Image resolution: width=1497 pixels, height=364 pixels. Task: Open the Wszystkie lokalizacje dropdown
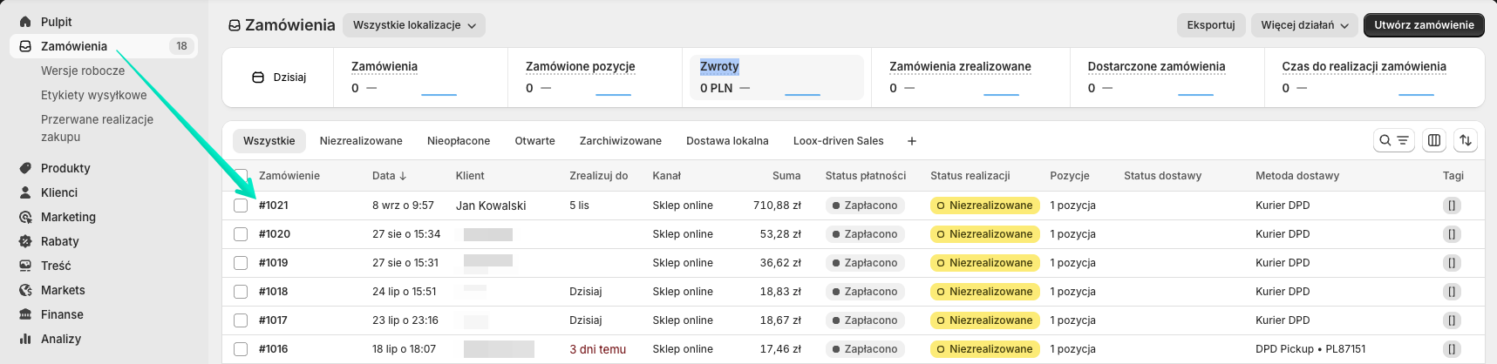414,25
